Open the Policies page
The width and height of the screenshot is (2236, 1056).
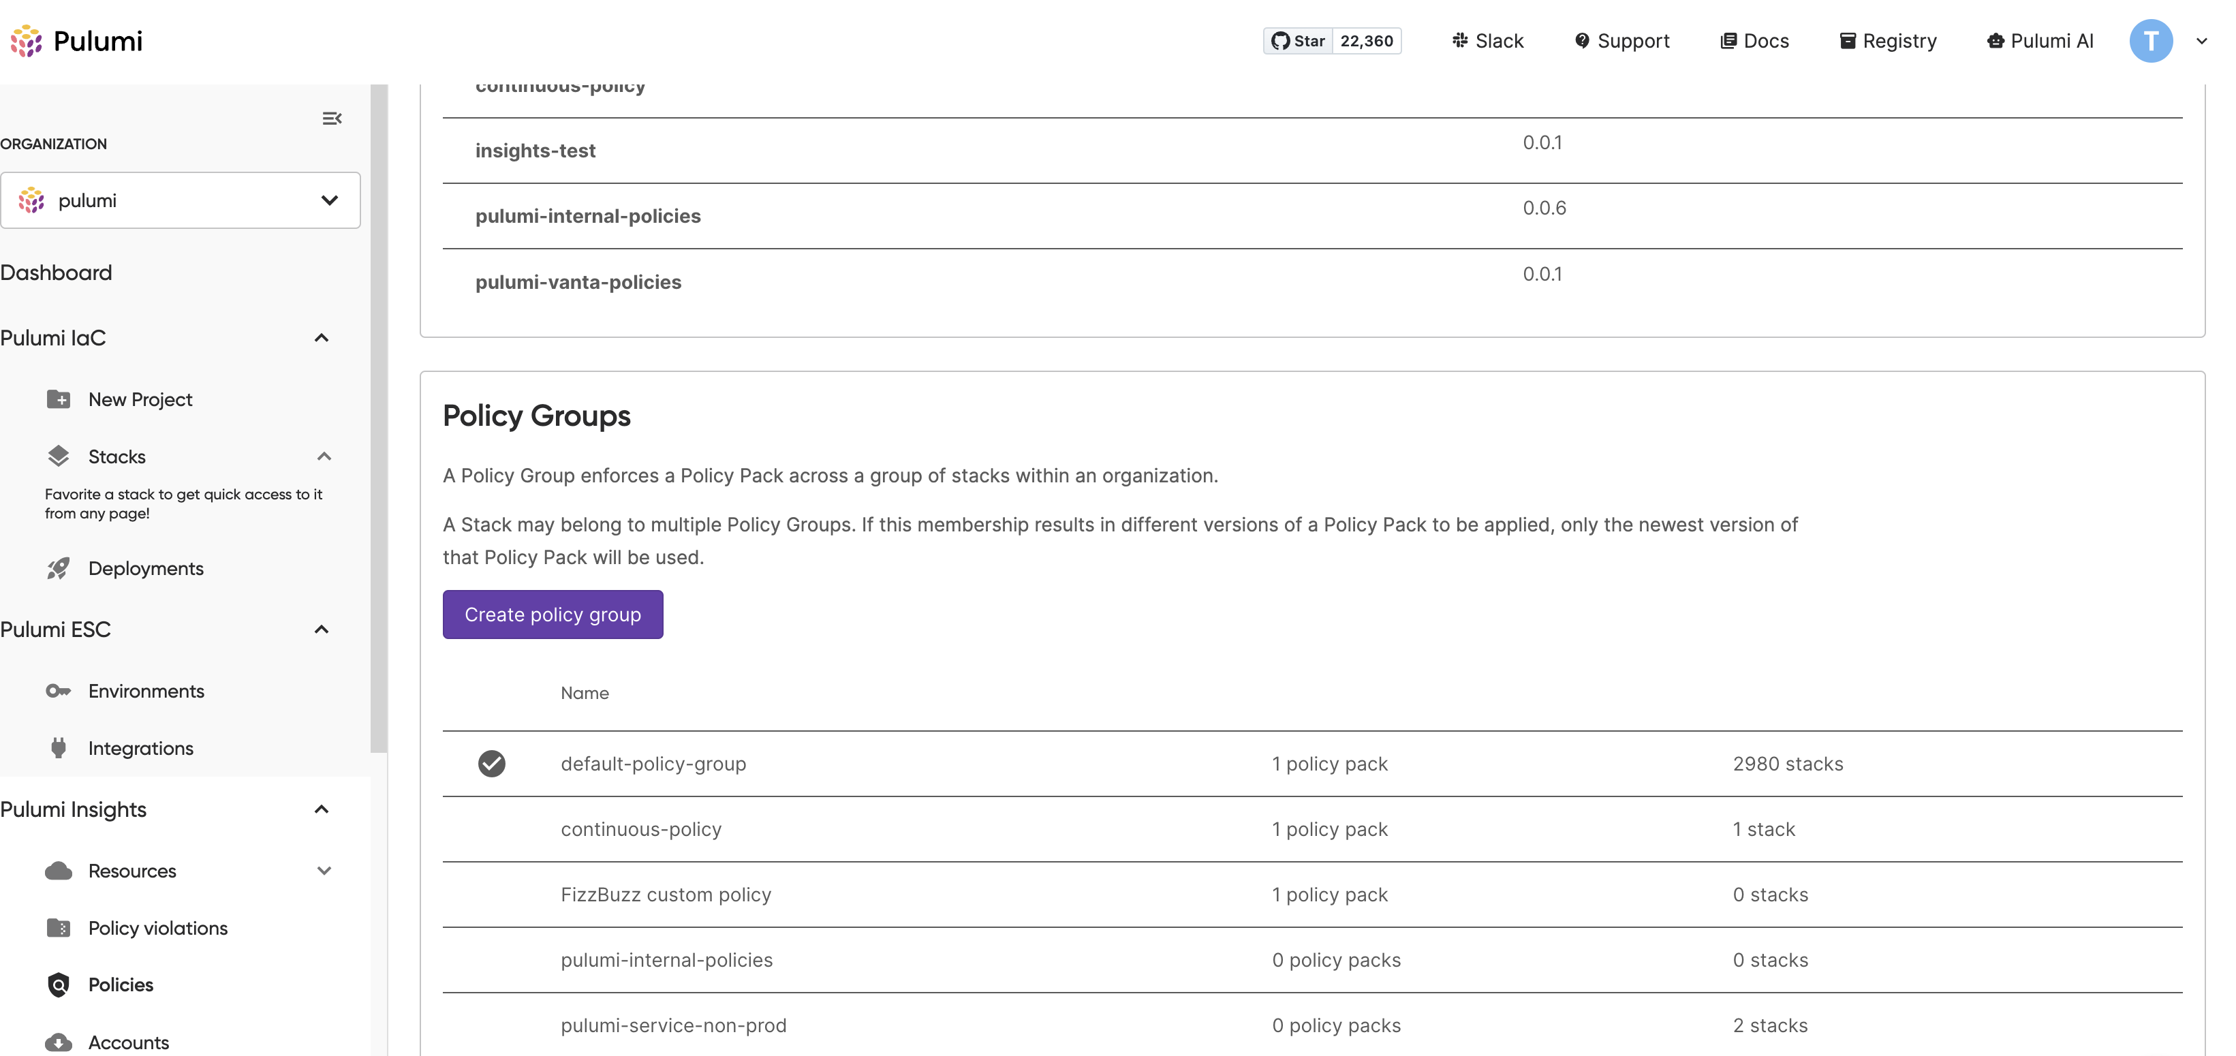click(x=121, y=985)
